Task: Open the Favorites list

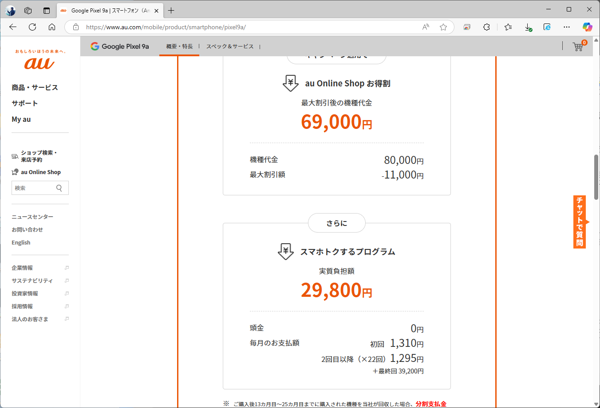Action: pyautogui.click(x=508, y=27)
